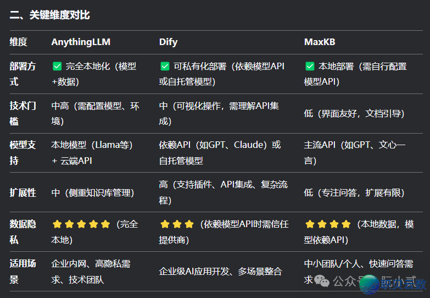Click the text （依赖模型API时需信任提供商）
430x298 pixels.
pyautogui.click(x=224, y=232)
